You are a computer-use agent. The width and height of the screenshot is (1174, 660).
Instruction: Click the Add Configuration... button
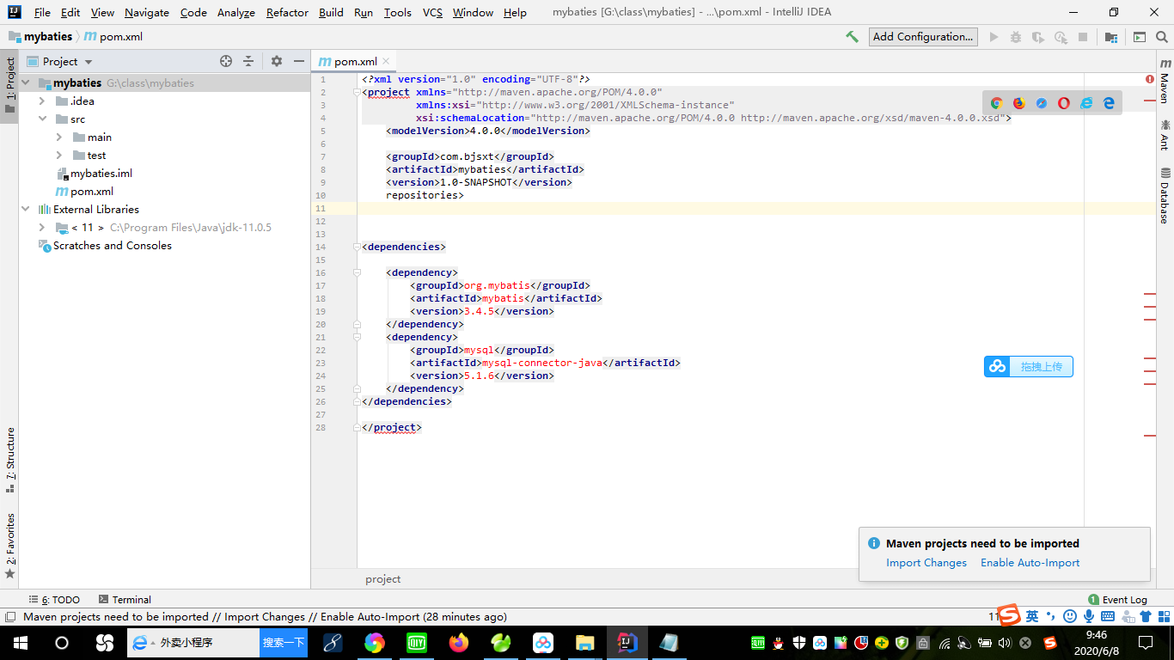924,37
